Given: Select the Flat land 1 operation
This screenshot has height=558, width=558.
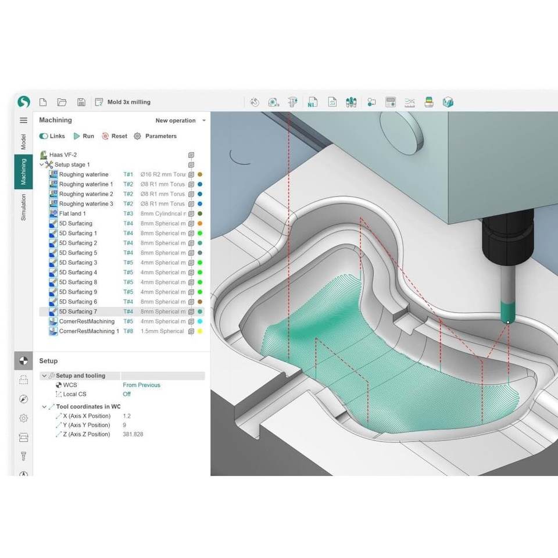Looking at the screenshot, I should pyautogui.click(x=72, y=213).
